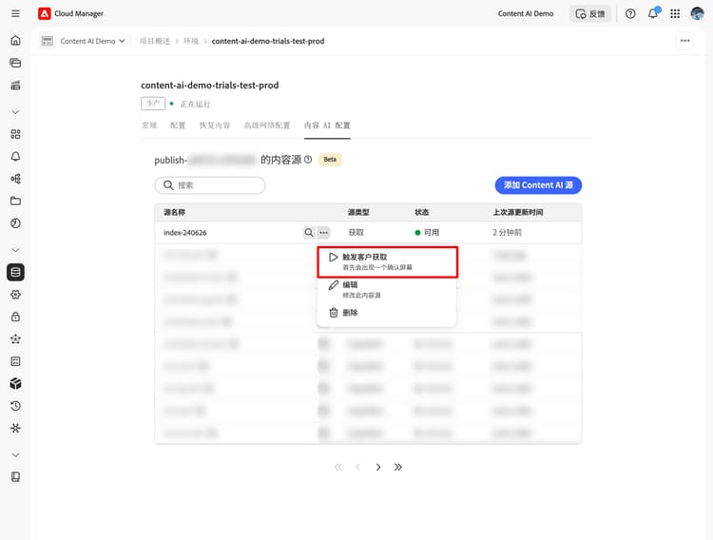Switch to the 常规 tab

pyautogui.click(x=149, y=125)
